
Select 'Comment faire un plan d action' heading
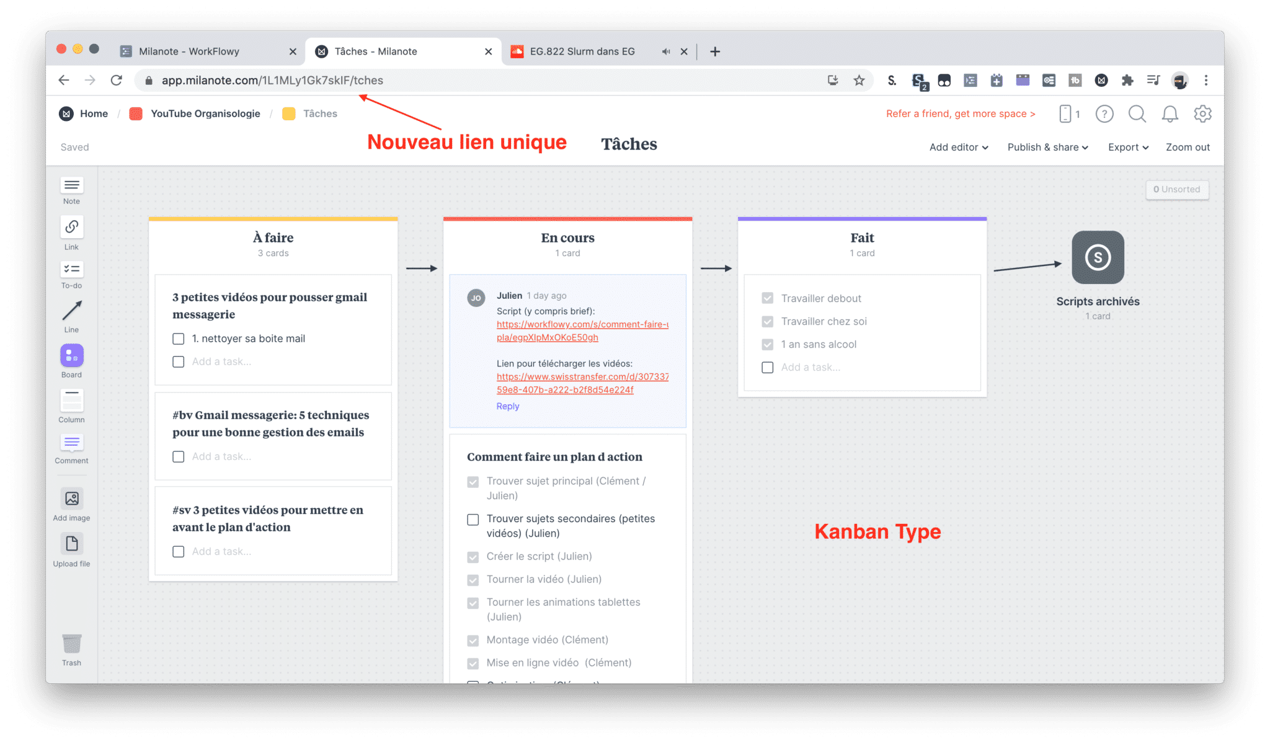[554, 457]
